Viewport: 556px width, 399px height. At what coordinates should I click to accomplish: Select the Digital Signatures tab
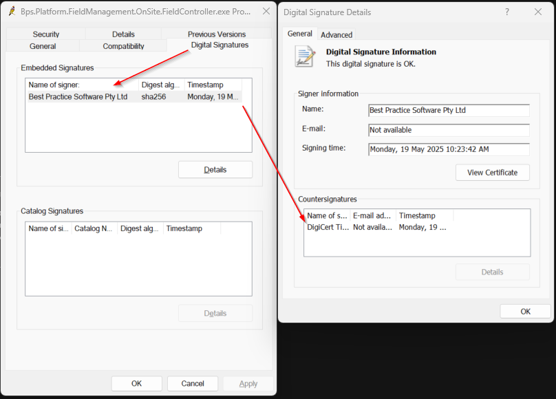220,45
